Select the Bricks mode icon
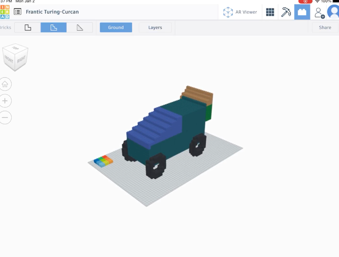Image resolution: width=339 pixels, height=257 pixels. point(302,12)
